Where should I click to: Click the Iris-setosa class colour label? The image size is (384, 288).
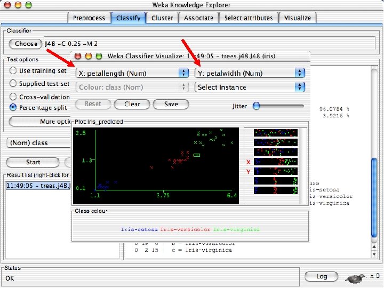(139, 230)
